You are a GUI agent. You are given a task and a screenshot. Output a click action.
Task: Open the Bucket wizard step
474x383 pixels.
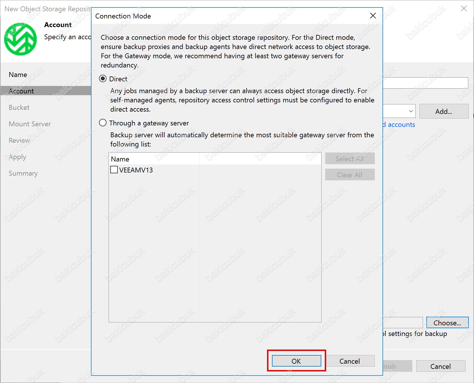tap(19, 108)
